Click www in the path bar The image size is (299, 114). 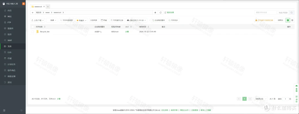point(48,12)
